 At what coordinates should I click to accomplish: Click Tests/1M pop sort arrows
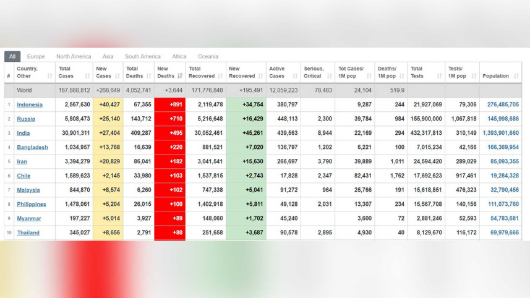[x=474, y=76]
